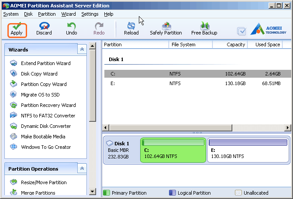The width and height of the screenshot is (293, 199).
Task: Sort by the Capacity column header
Action: 230,45
